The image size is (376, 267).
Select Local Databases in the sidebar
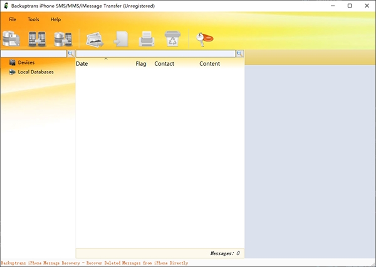pyautogui.click(x=36, y=72)
